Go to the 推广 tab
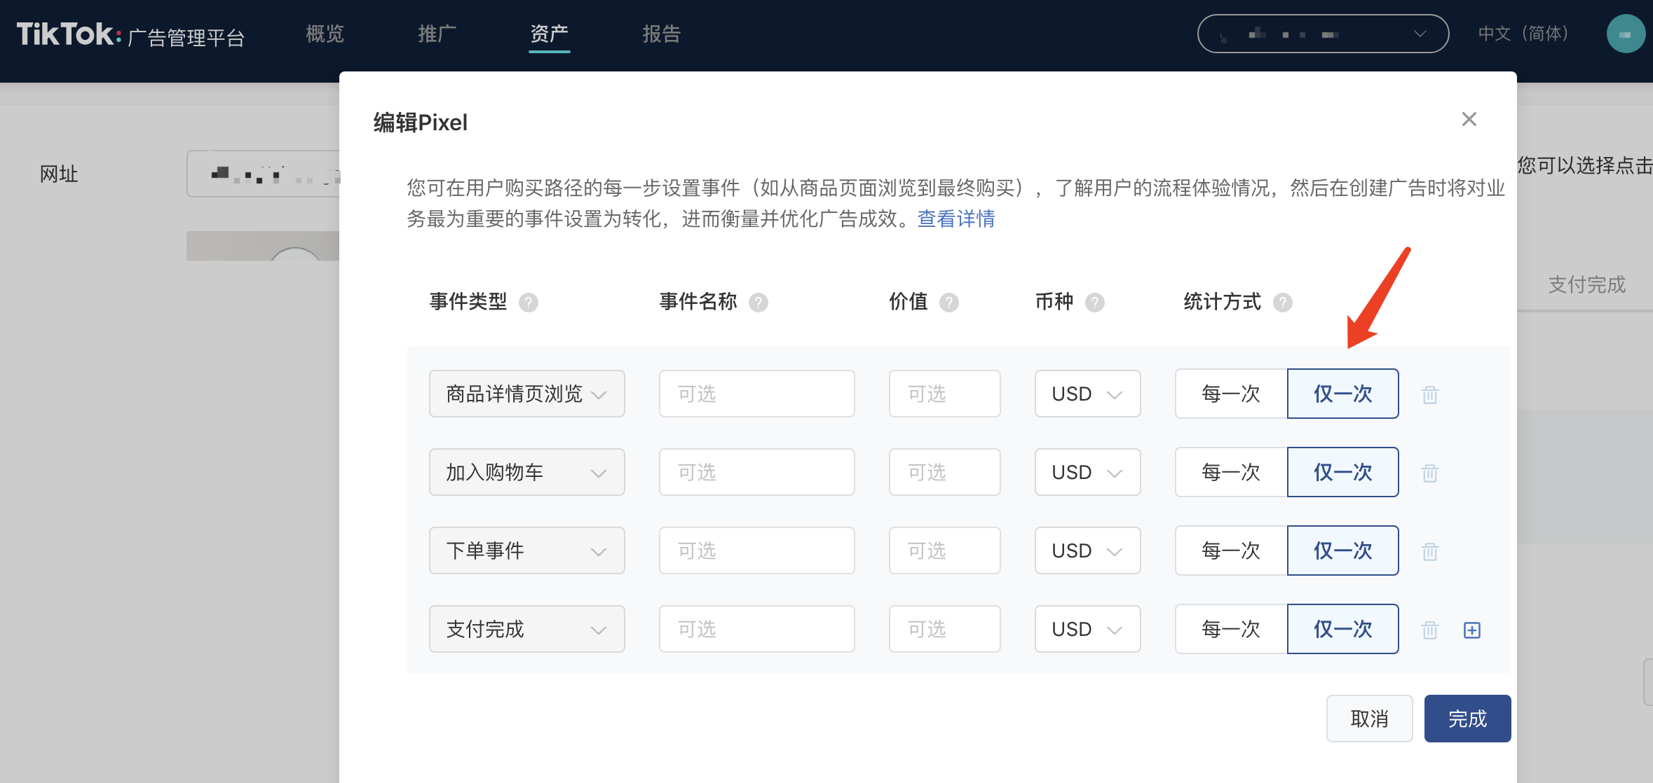Image resolution: width=1653 pixels, height=783 pixels. 437,34
